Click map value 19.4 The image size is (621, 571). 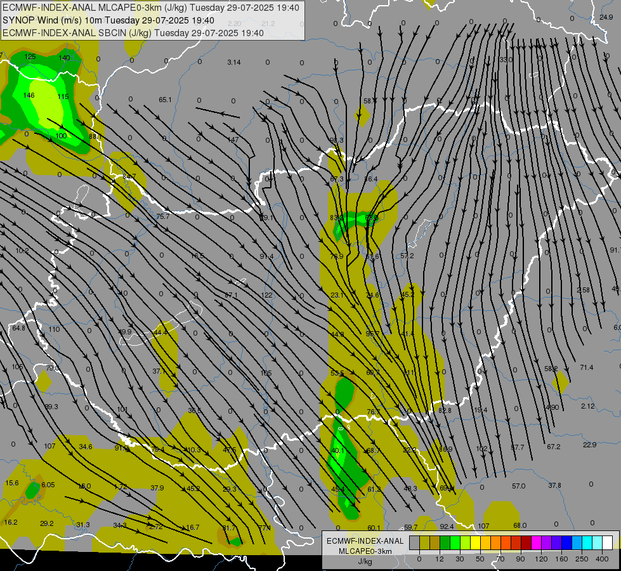tap(480, 410)
